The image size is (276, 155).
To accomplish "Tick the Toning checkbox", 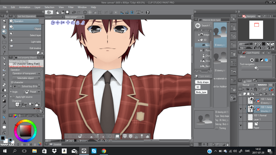I will point(217,128).
